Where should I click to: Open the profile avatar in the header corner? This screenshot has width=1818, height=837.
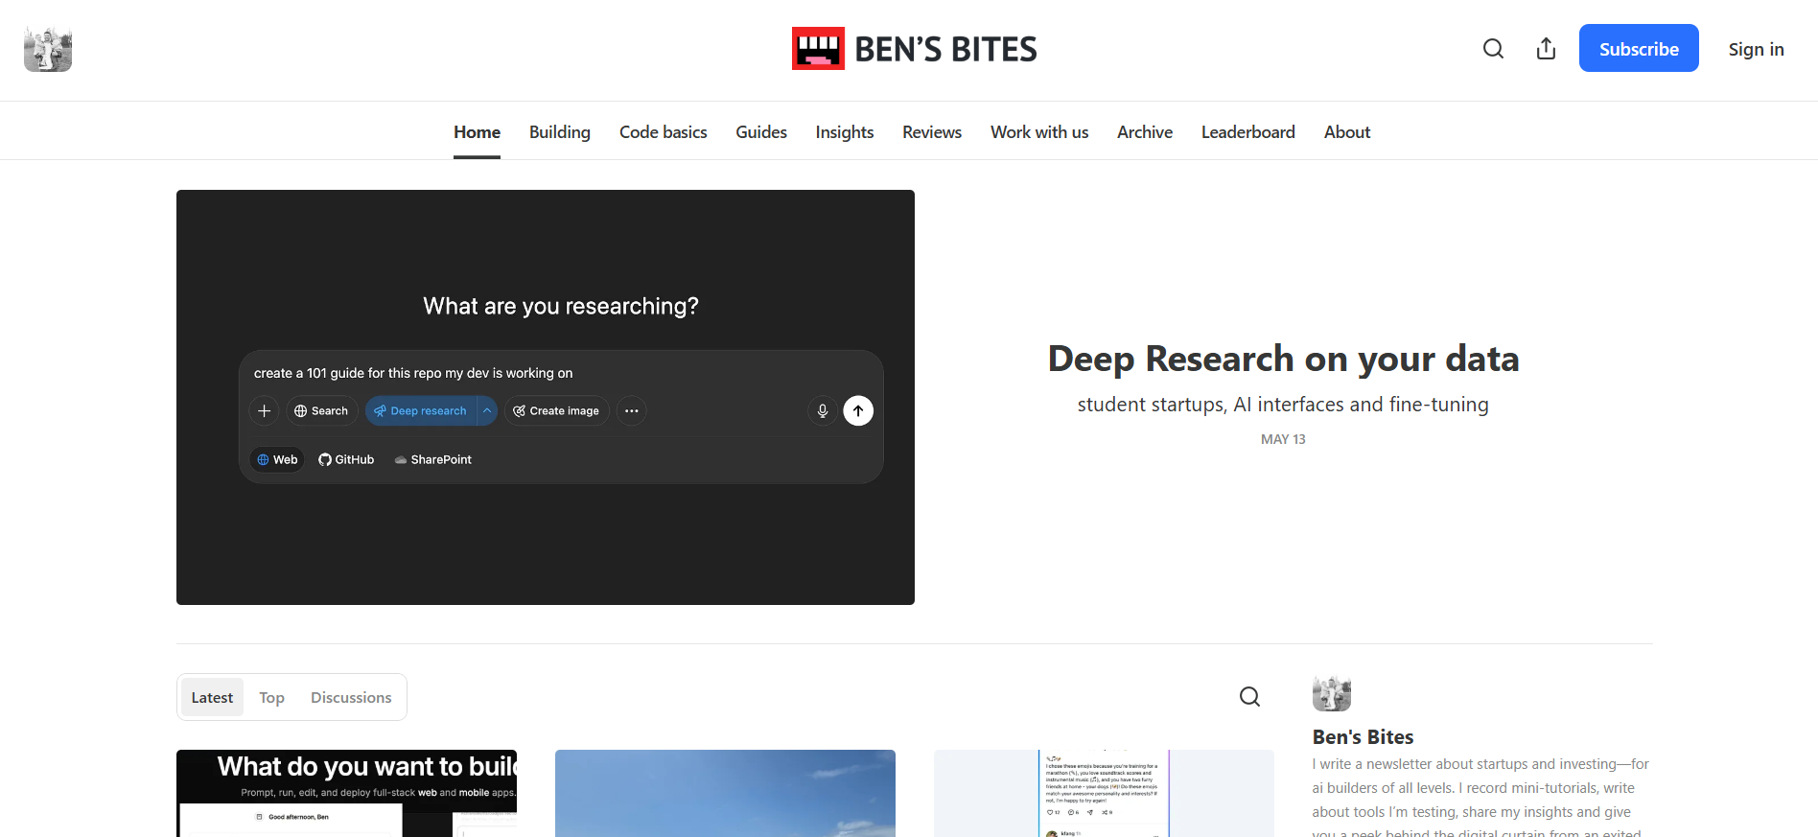tap(48, 49)
